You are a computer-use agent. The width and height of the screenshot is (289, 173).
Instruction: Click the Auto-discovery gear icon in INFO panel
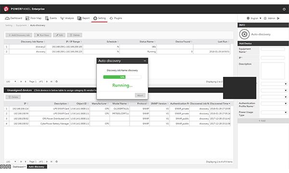click(244, 34)
